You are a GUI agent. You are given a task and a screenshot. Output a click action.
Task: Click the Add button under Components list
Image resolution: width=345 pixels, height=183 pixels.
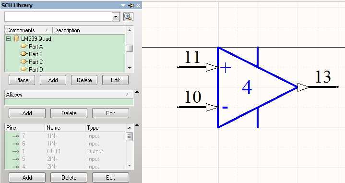click(x=53, y=80)
